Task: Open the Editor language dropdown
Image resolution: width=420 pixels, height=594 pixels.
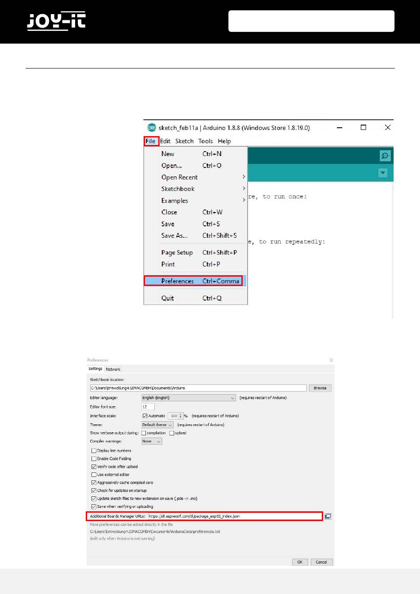Action: pyautogui.click(x=189, y=398)
